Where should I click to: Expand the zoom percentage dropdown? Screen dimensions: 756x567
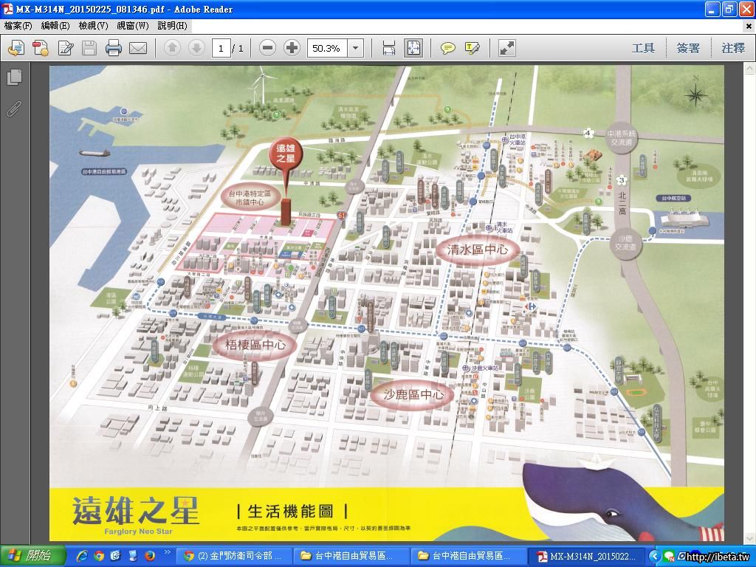[x=356, y=48]
